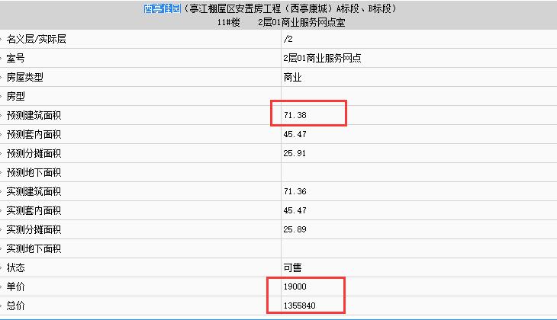Click the 房型 row label
Screen dimensions: 557x320
click(15, 96)
